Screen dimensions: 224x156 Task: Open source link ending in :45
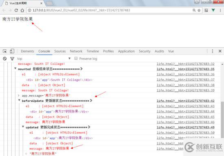click(x=186, y=117)
